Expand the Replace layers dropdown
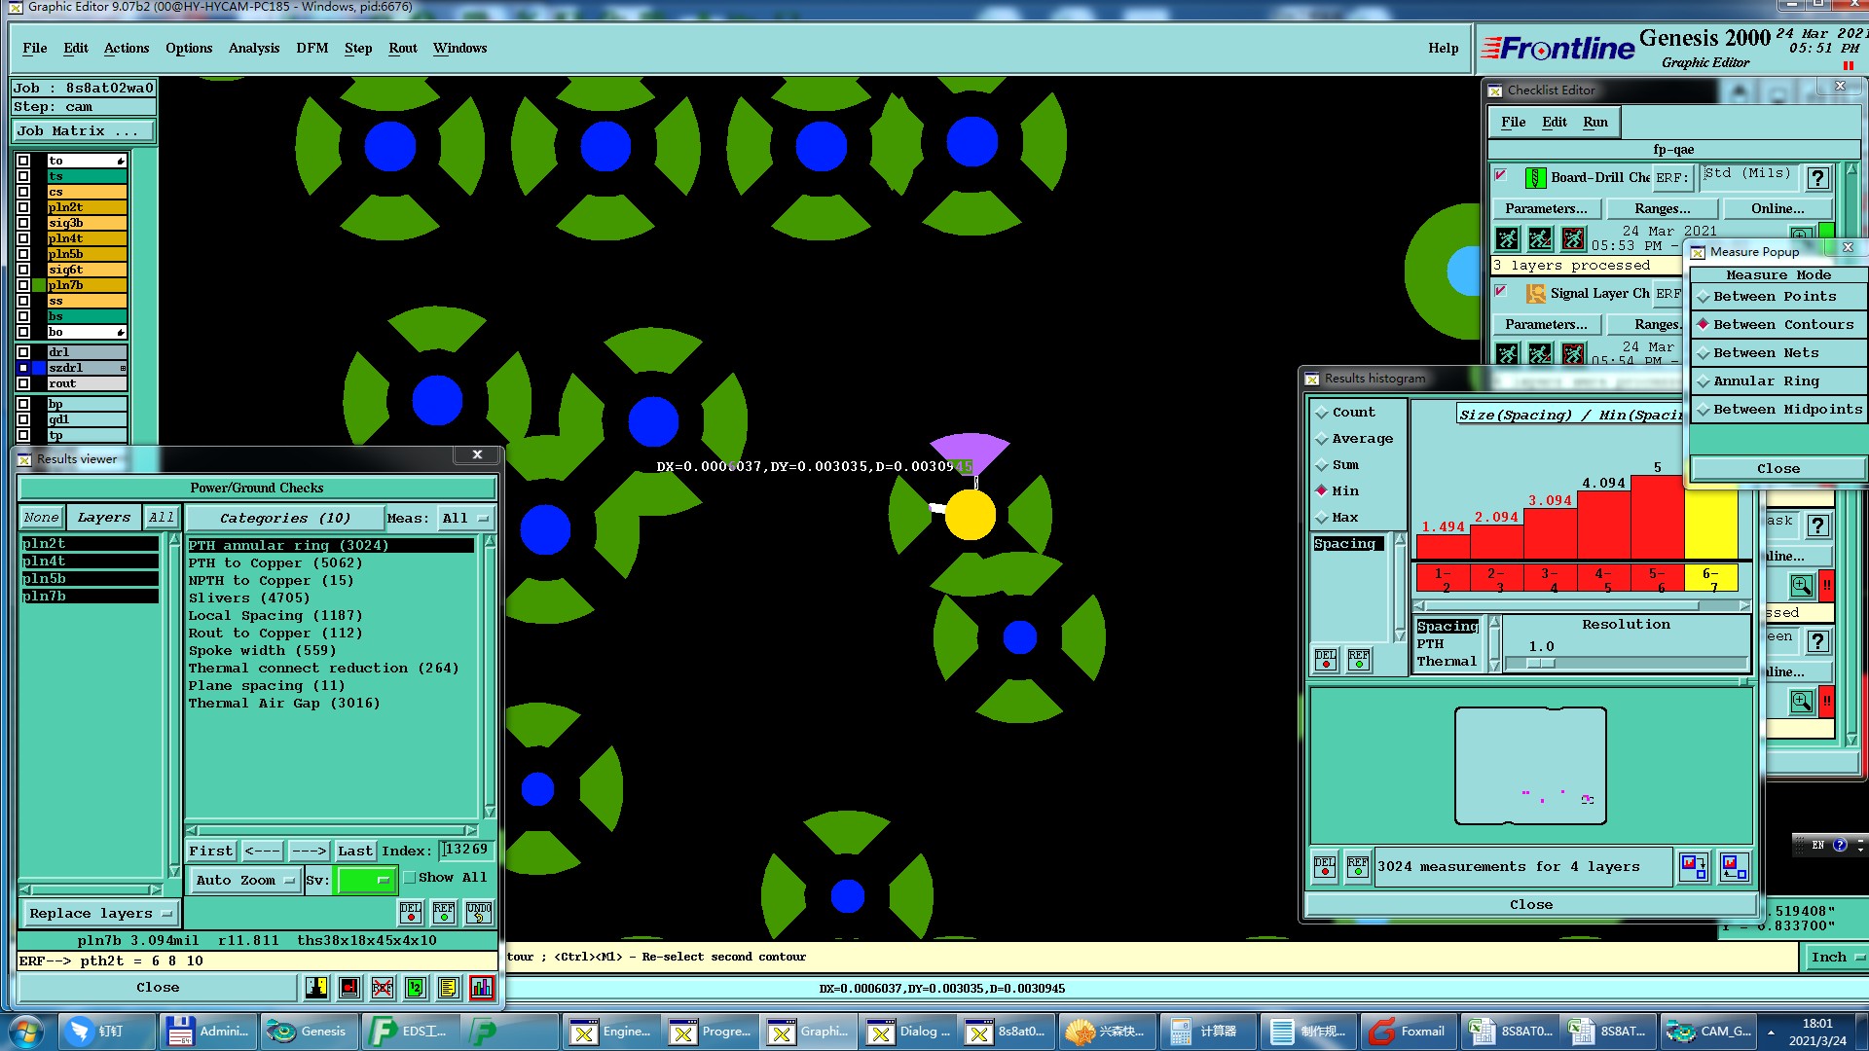1869x1051 pixels. [x=99, y=914]
